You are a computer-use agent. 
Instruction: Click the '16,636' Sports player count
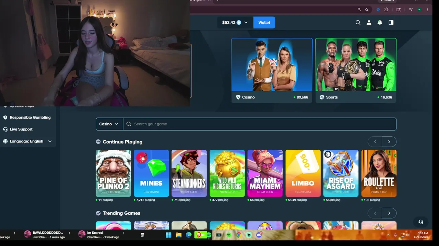pos(386,97)
